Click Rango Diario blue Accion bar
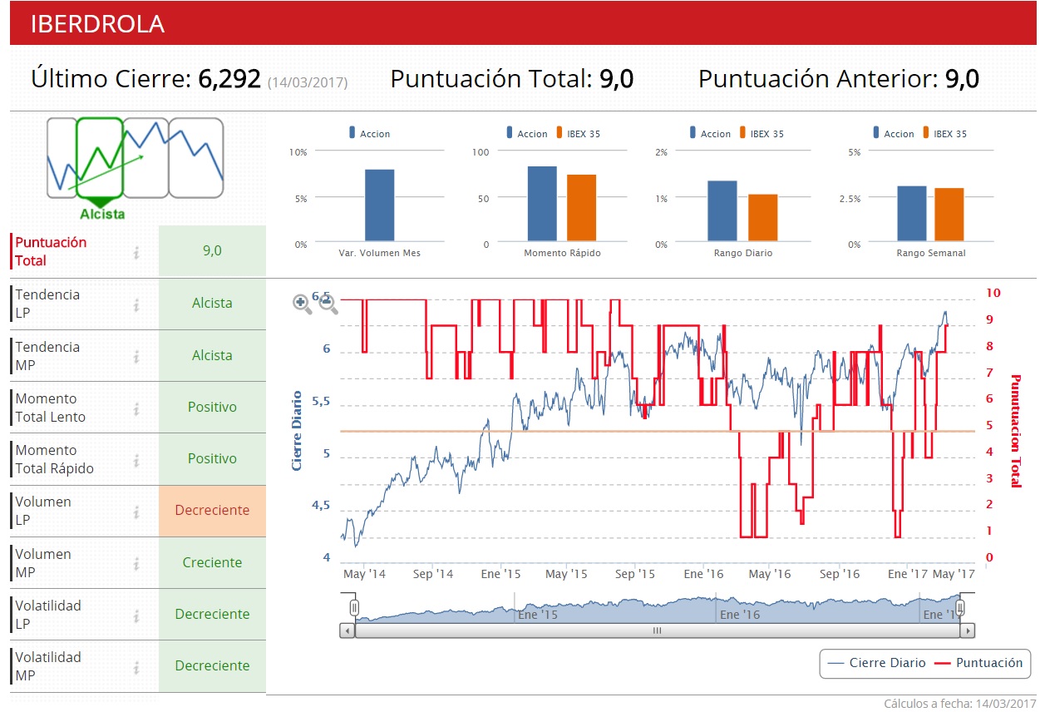The height and width of the screenshot is (712, 1040). 722,212
